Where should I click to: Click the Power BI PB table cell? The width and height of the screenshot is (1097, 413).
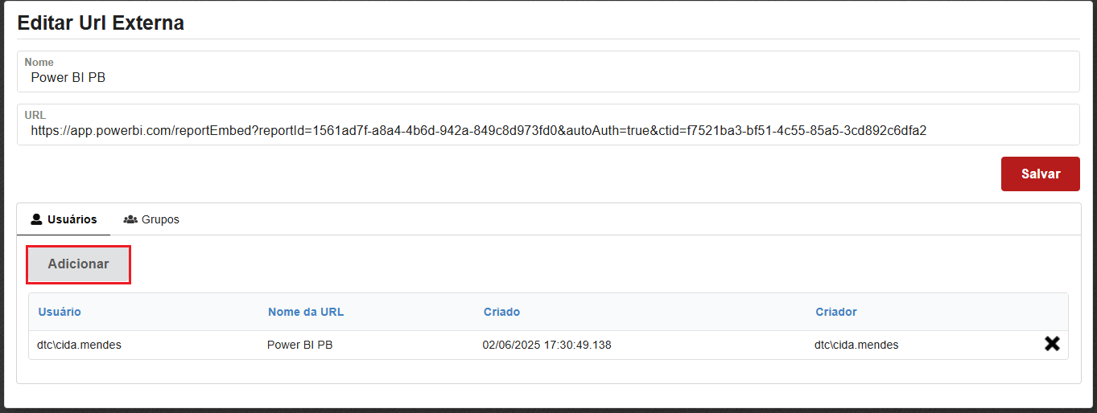point(299,346)
